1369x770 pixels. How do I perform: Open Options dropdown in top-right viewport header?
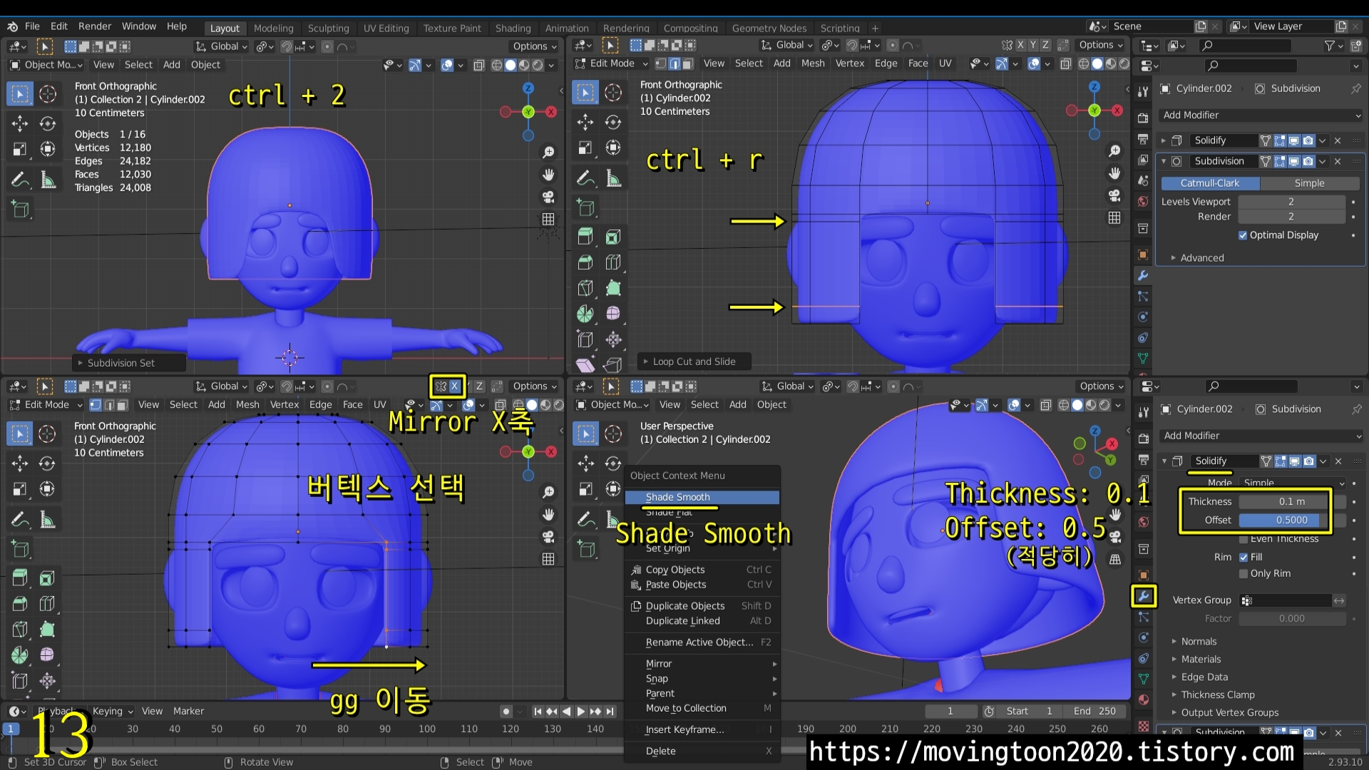(1101, 45)
